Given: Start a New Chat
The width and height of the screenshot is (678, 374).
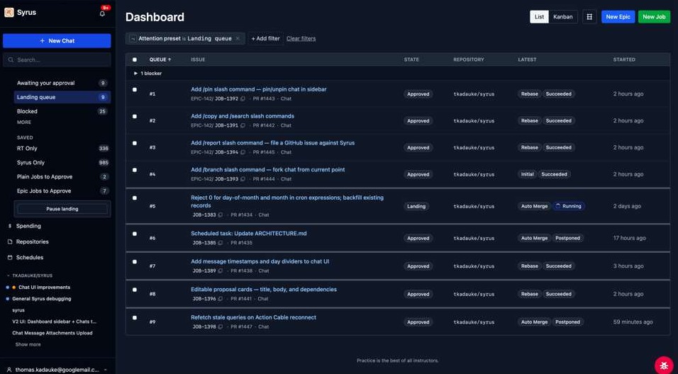Looking at the screenshot, I should pyautogui.click(x=57, y=40).
